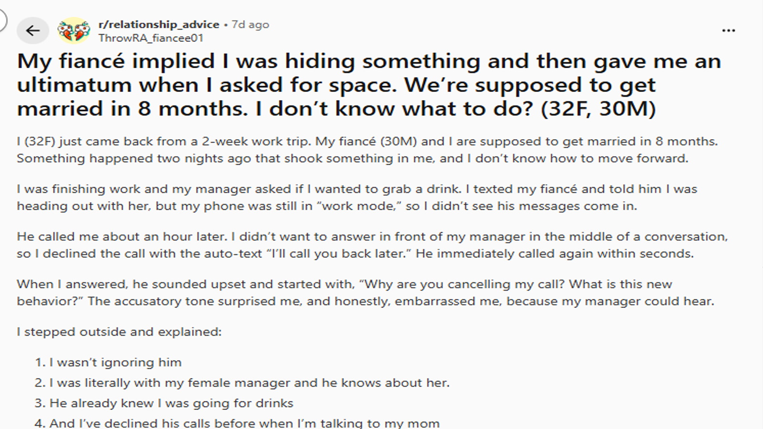The image size is (763, 429).
Task: Click the paragraph starting "When I answered"
Action: (x=365, y=293)
